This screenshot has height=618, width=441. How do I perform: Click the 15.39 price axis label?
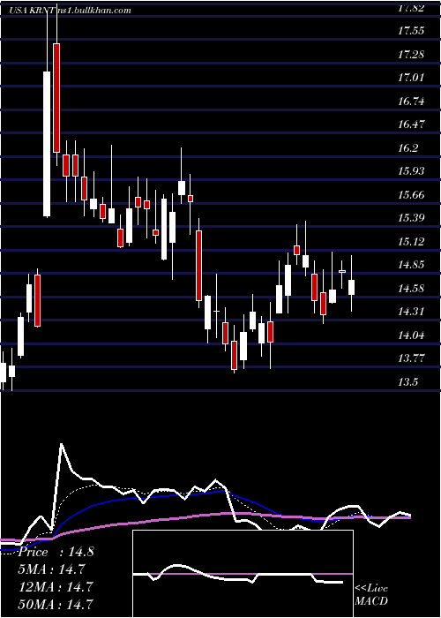click(x=411, y=218)
